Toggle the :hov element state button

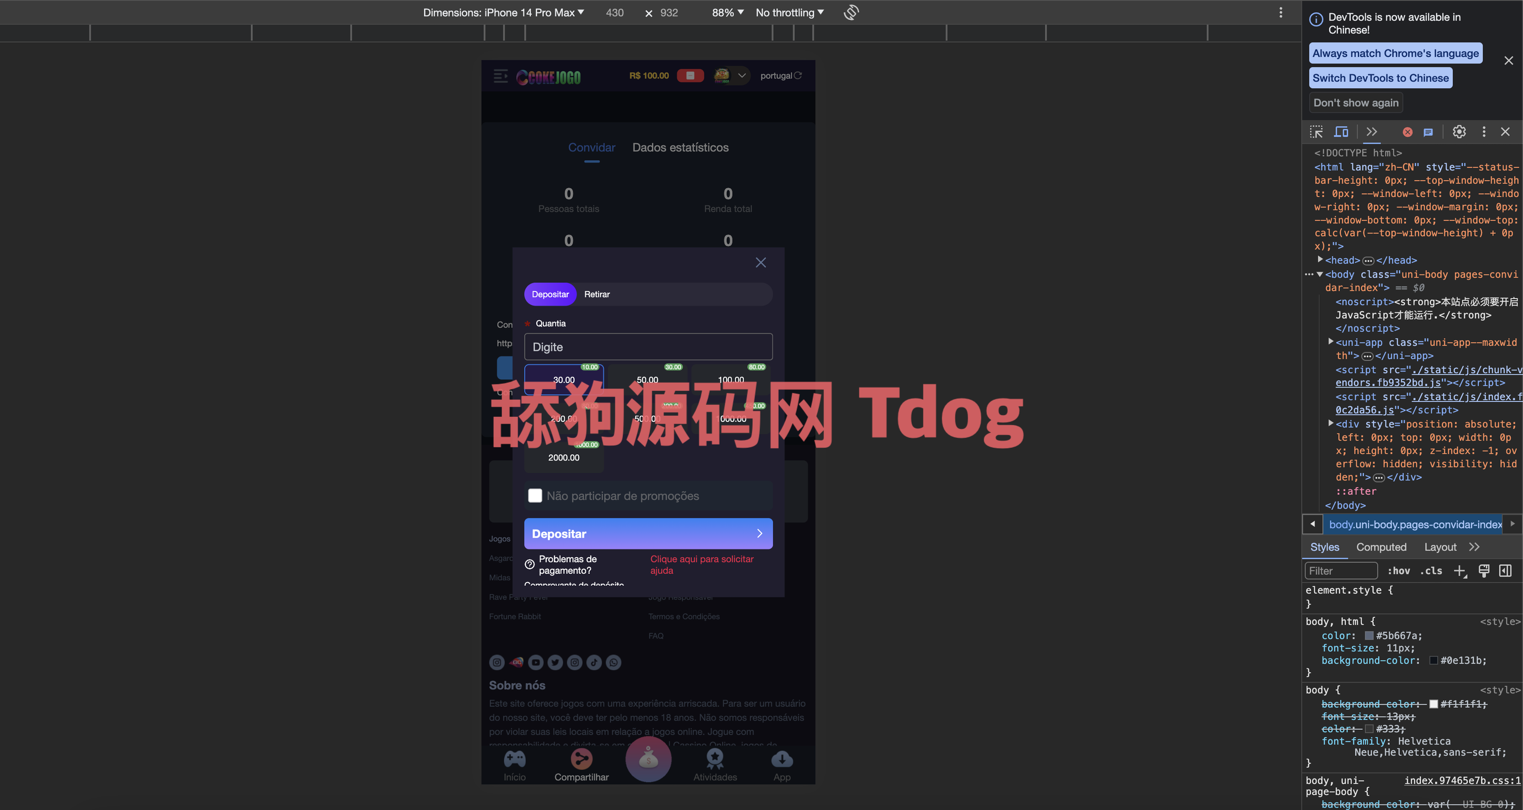coord(1398,570)
